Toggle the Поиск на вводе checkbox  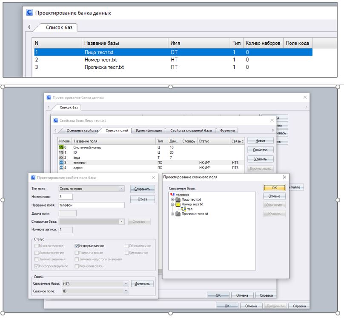coord(77,253)
